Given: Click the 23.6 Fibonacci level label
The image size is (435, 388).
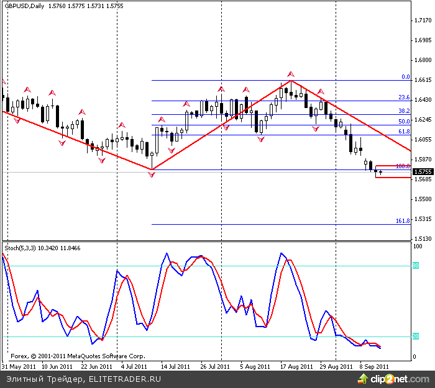Looking at the screenshot, I should [x=404, y=97].
